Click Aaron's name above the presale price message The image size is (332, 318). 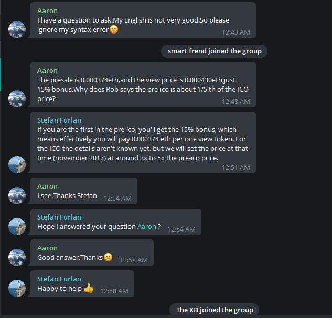pos(47,70)
